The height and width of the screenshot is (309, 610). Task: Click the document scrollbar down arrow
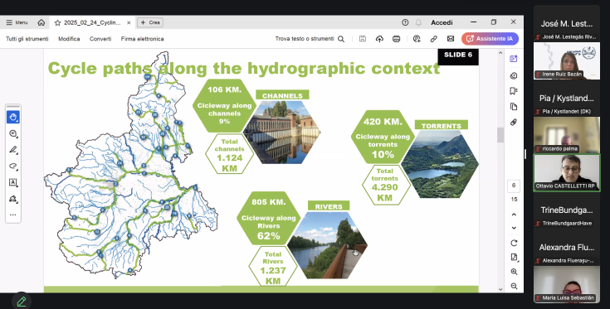tap(500, 289)
